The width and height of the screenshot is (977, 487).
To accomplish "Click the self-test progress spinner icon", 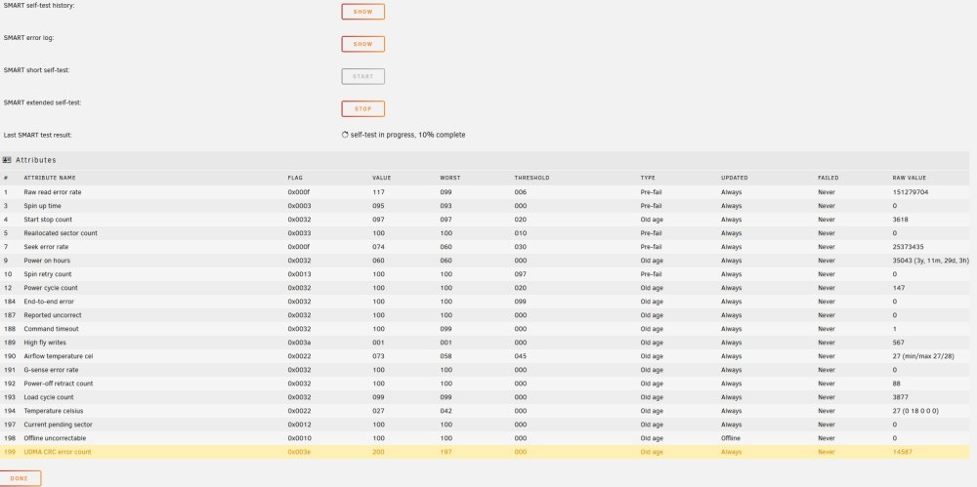I will 345,135.
